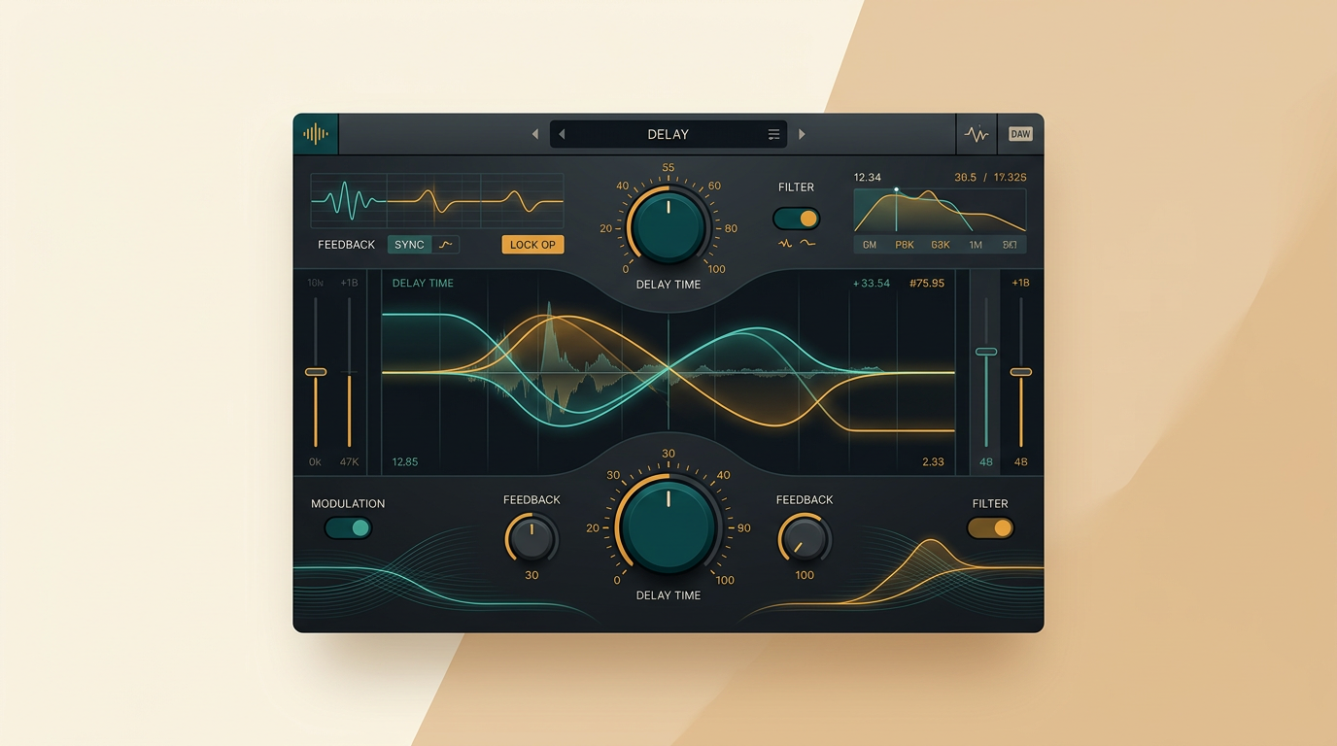This screenshot has width=1337, height=746.
Task: Click the +33.54 value readout
Action: (871, 284)
